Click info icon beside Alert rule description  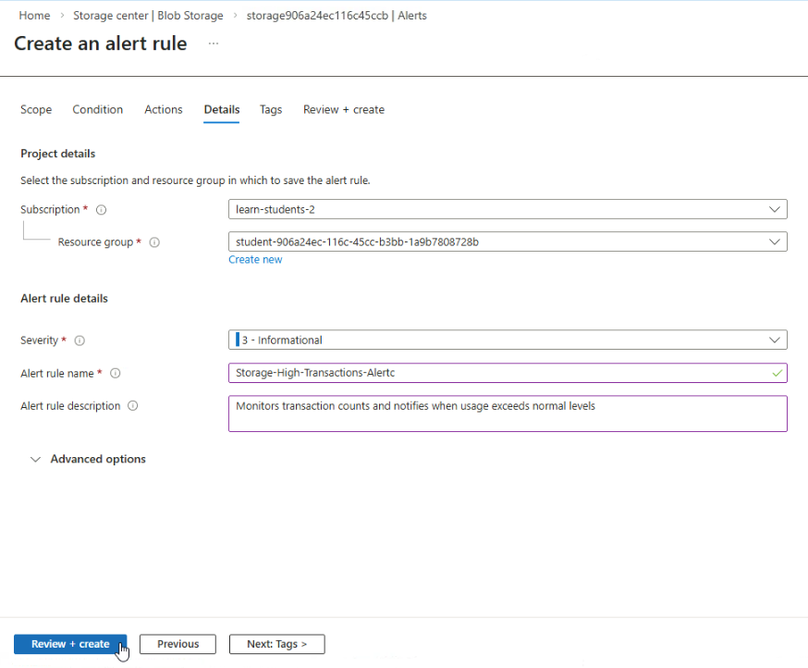click(x=133, y=406)
